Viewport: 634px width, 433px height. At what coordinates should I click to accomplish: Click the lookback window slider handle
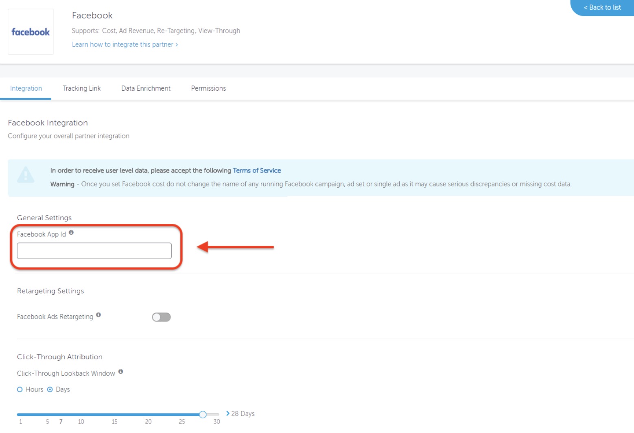[x=203, y=414]
